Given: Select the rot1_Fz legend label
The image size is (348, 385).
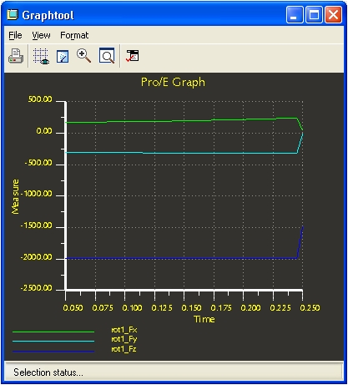Looking at the screenshot, I should pos(124,349).
